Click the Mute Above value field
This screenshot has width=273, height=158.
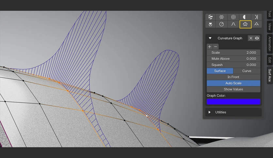[233, 59]
